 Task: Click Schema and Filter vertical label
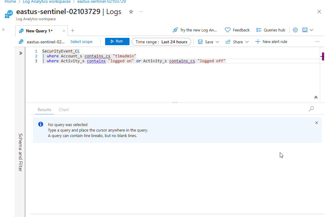20,152
